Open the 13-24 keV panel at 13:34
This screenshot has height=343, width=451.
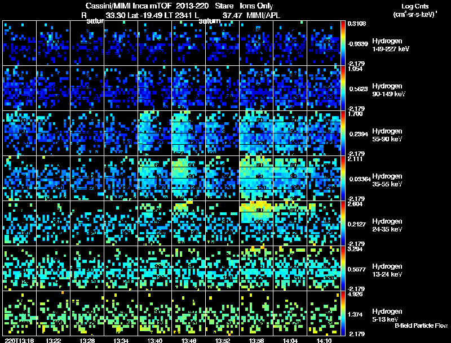click(121, 268)
